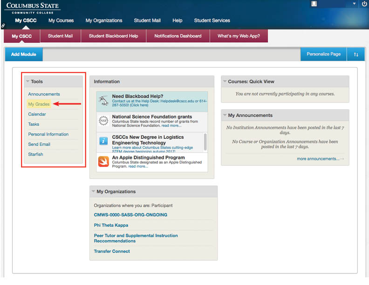Switch to the Notifications Dashboard tab

point(178,36)
